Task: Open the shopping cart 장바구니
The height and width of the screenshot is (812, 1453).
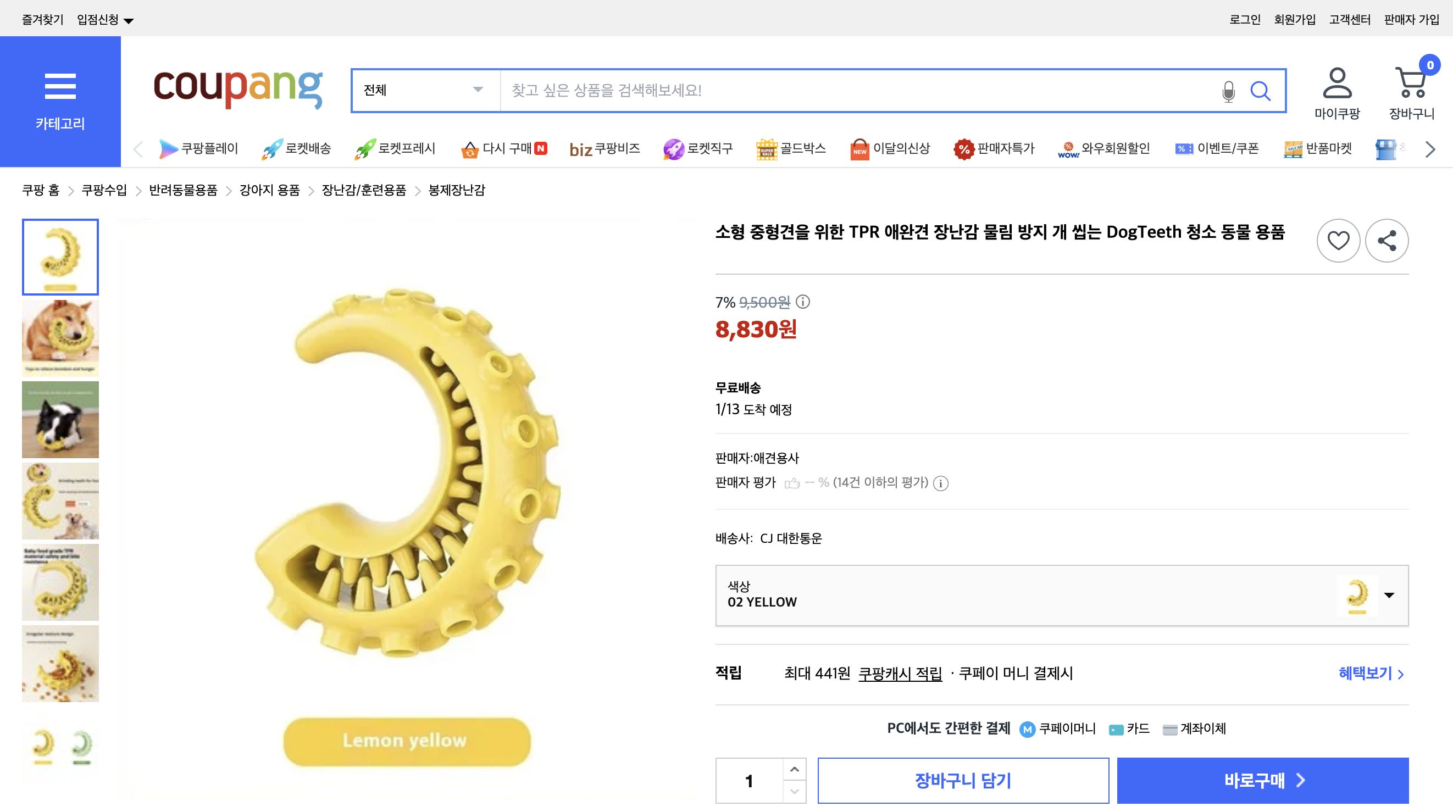Action: point(1411,87)
